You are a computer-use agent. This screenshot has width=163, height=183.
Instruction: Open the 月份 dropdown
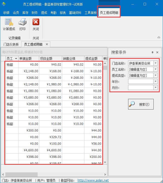[x=155, y=87]
